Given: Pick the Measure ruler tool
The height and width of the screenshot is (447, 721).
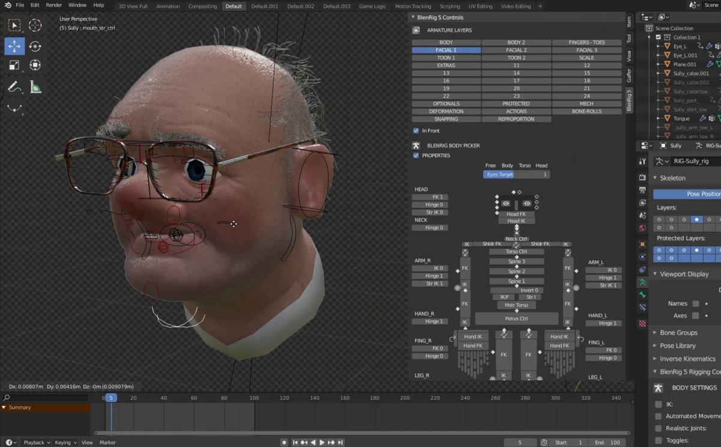Looking at the screenshot, I should pos(35,88).
